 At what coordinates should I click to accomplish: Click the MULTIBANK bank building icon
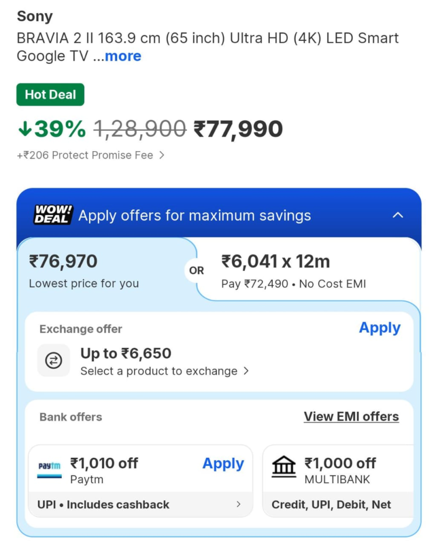click(284, 467)
